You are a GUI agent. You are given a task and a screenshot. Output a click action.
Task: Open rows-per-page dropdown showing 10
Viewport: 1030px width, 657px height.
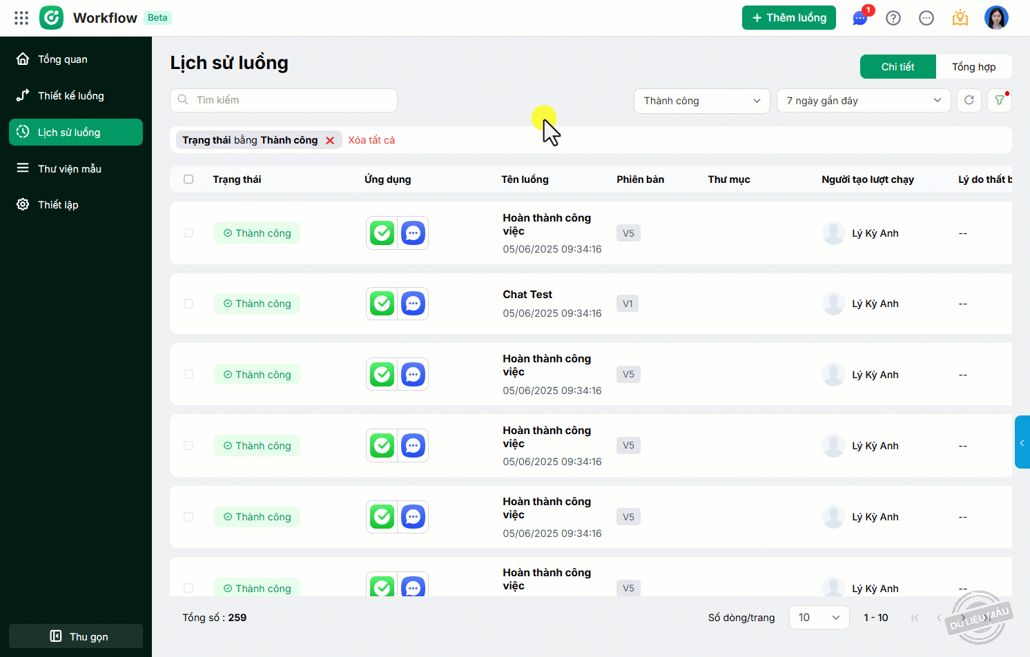pyautogui.click(x=819, y=618)
